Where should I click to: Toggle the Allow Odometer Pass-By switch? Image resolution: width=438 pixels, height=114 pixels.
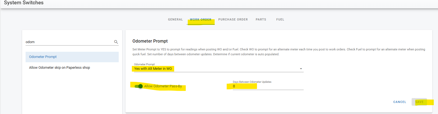(x=139, y=86)
